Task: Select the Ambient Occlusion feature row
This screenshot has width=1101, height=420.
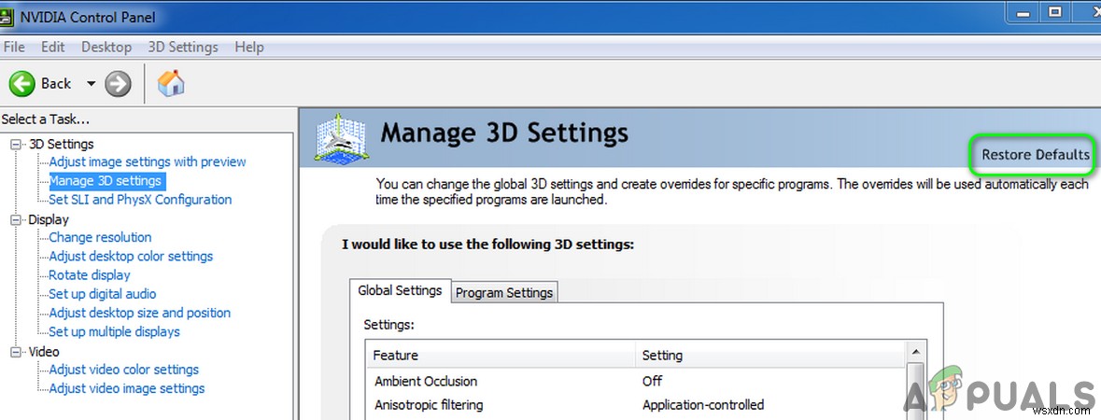Action: (x=636, y=382)
